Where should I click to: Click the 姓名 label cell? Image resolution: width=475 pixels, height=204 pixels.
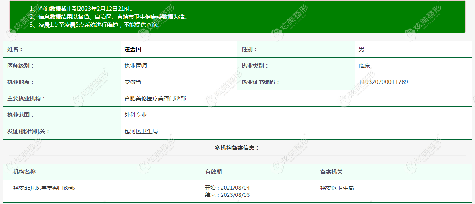[62, 49]
